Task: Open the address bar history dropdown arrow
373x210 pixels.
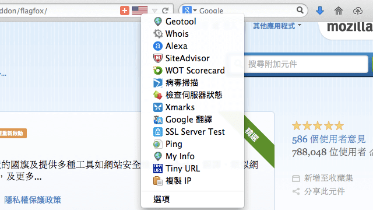Action: click(154, 10)
